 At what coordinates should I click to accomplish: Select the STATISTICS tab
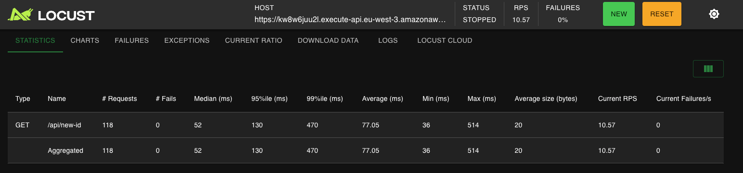(x=35, y=40)
